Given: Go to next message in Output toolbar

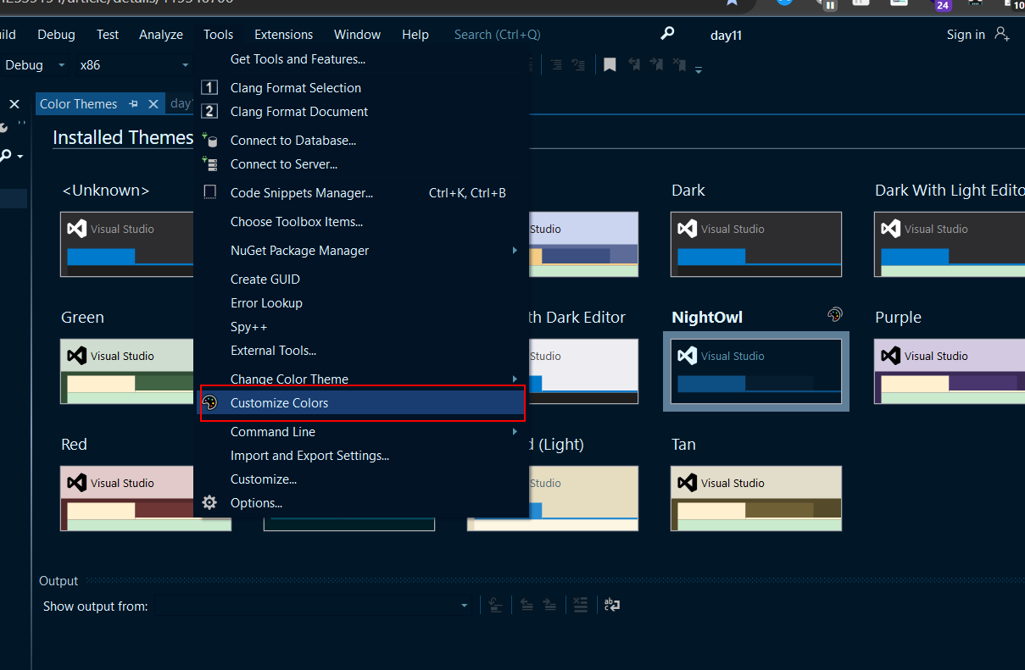Looking at the screenshot, I should click(549, 605).
